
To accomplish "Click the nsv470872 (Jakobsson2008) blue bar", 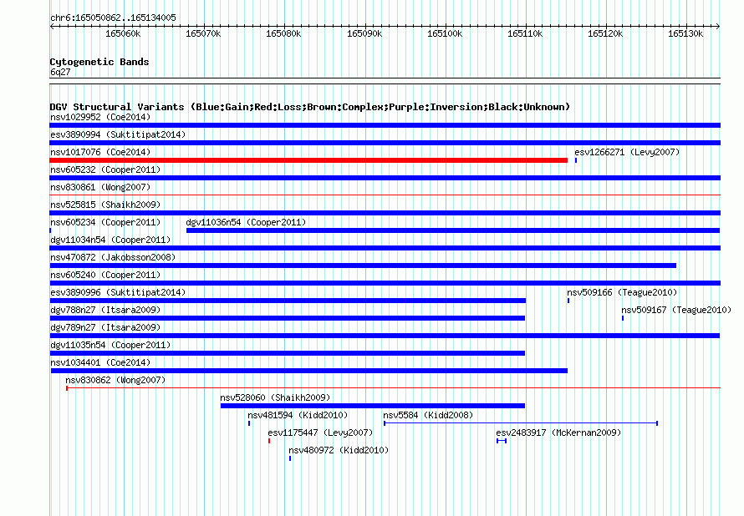I will pyautogui.click(x=363, y=266).
